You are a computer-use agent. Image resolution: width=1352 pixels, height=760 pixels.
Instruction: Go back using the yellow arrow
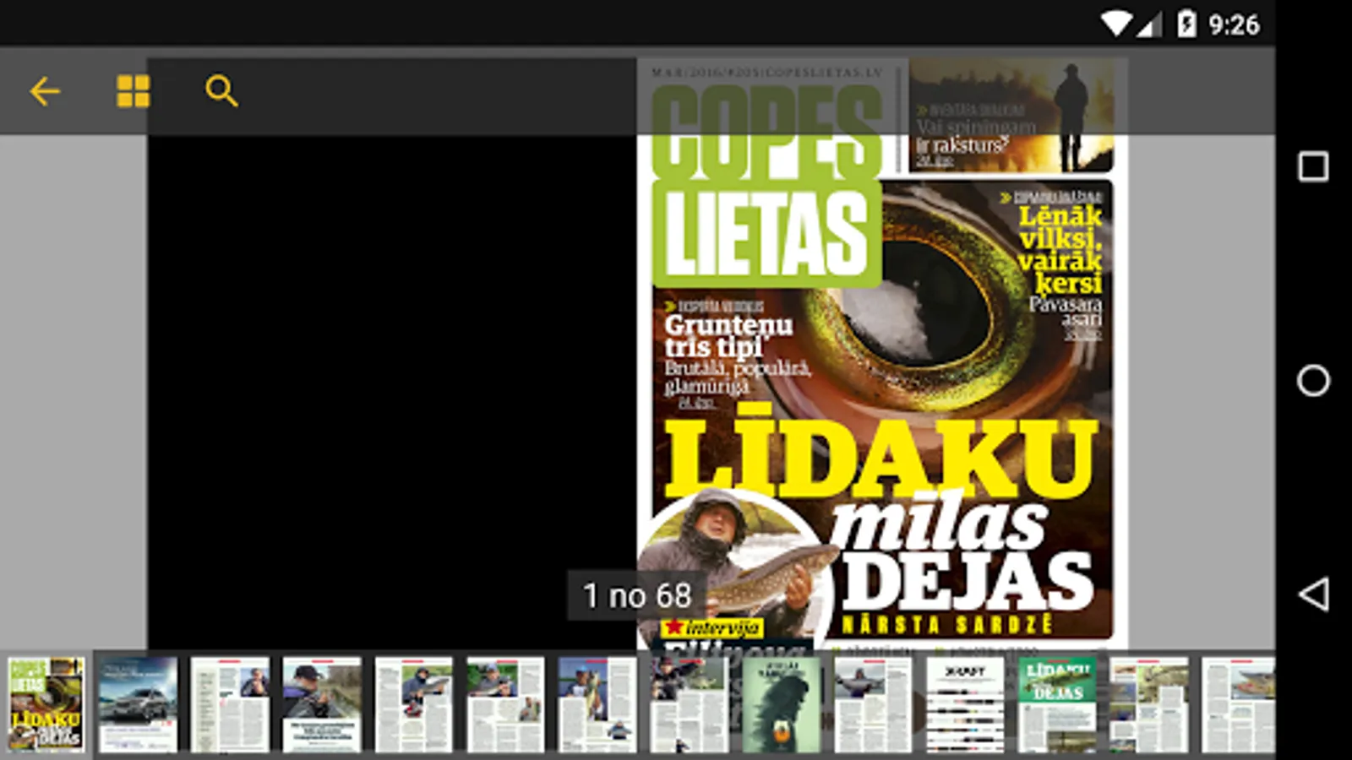(x=45, y=91)
